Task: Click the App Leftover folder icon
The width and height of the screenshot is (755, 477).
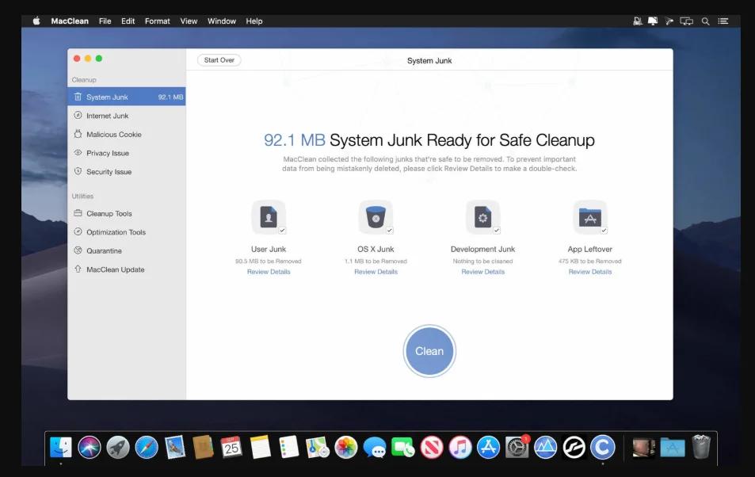Action: (x=590, y=217)
